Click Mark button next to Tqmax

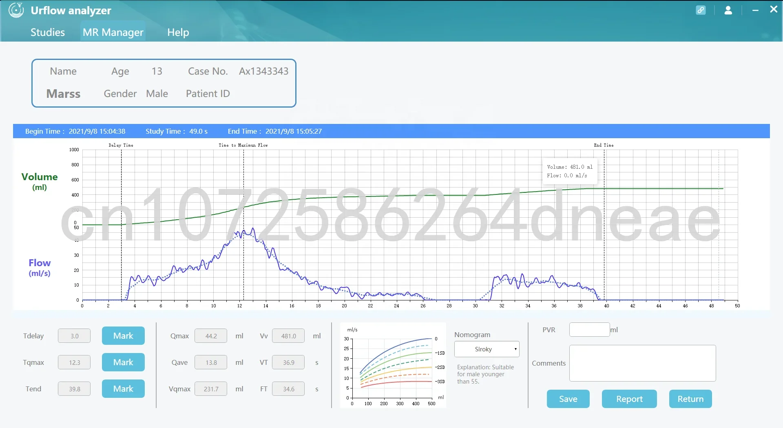pyautogui.click(x=123, y=362)
